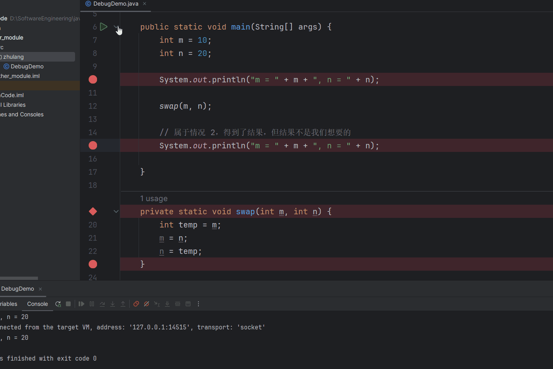Open the debug toolbar more options menu
Viewport: 553px width, 369px height.
point(198,304)
